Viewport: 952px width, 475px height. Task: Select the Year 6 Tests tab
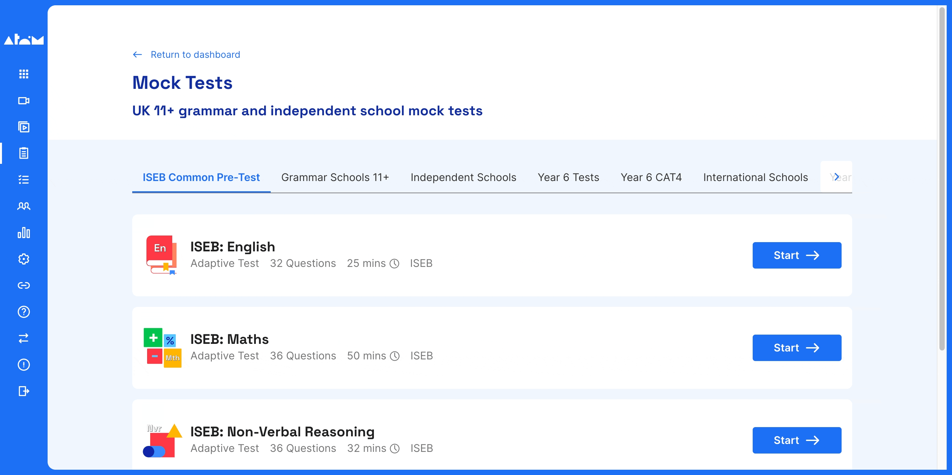point(568,176)
